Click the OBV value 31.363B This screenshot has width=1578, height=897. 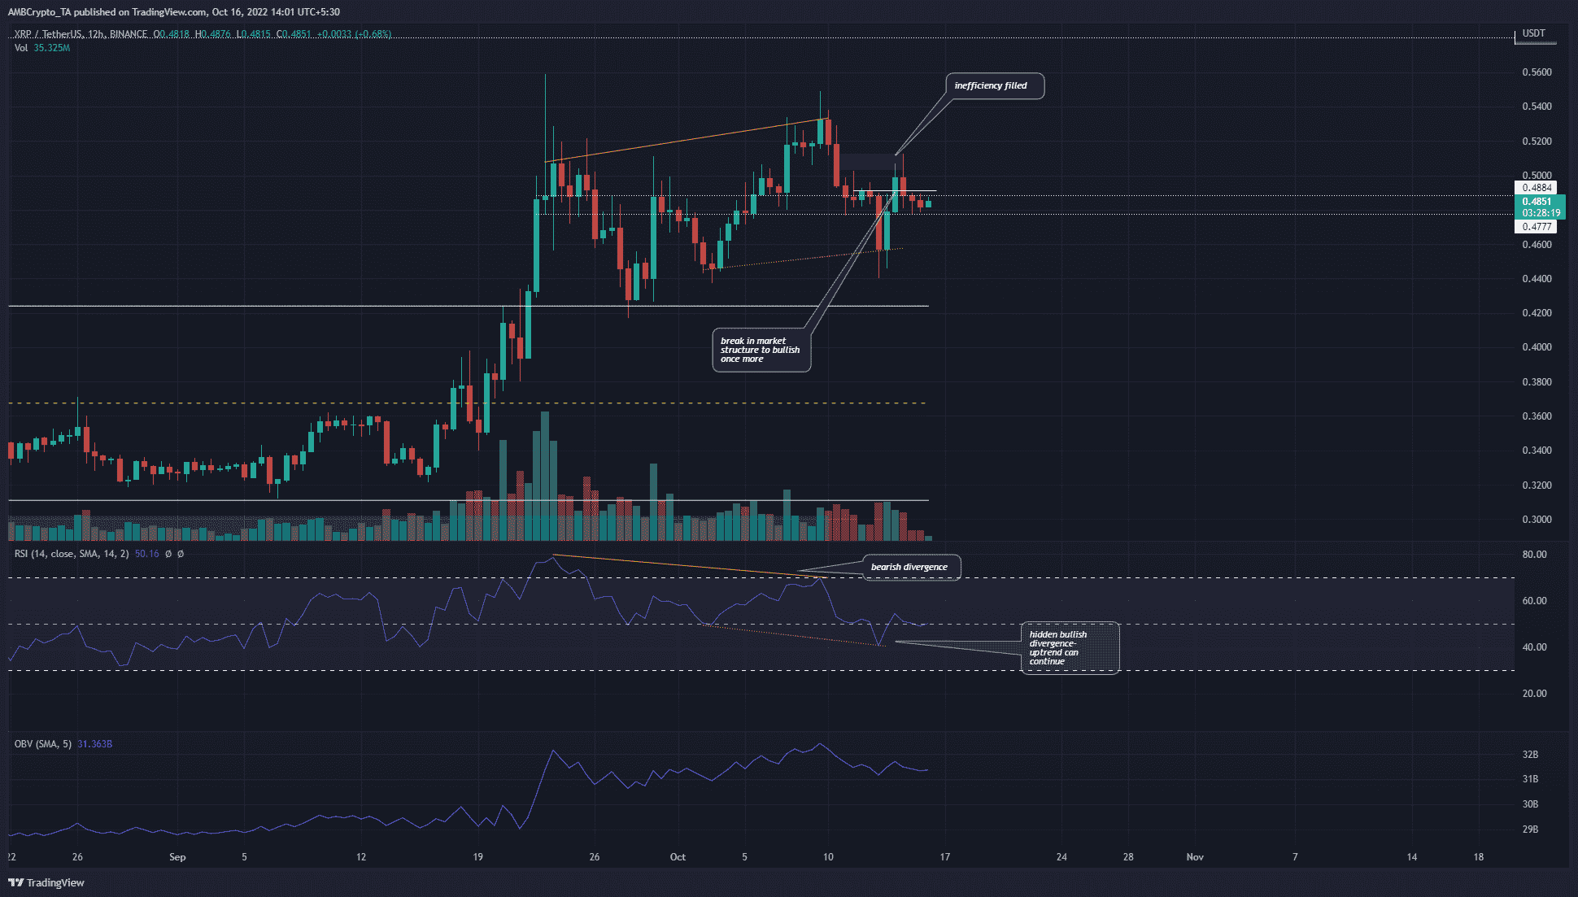(94, 744)
